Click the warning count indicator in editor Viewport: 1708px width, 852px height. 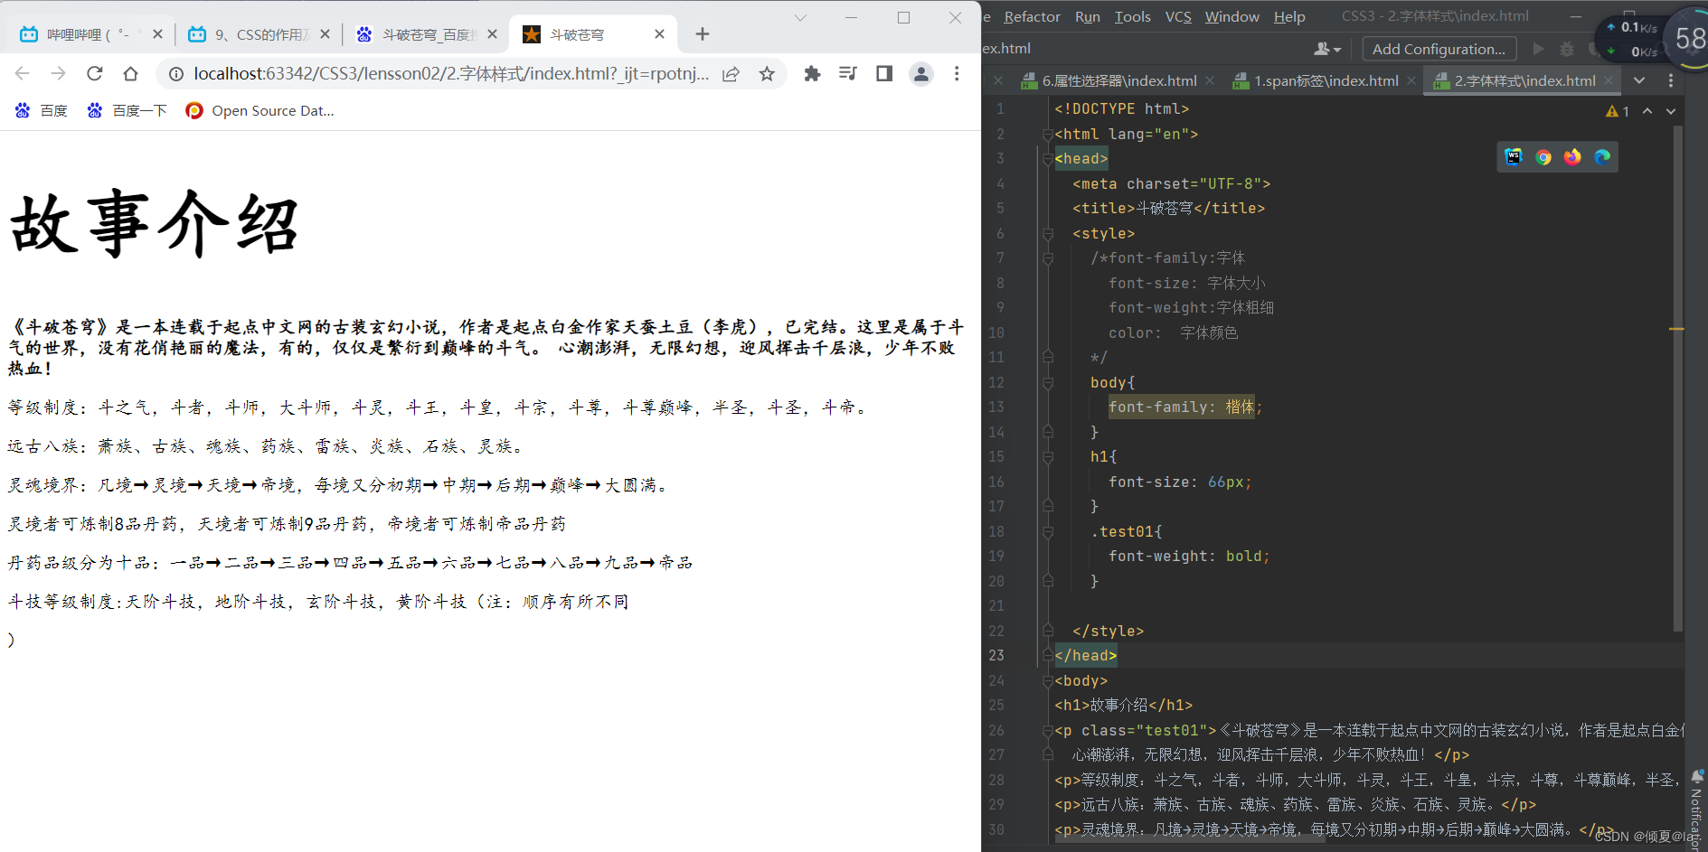pyautogui.click(x=1618, y=111)
